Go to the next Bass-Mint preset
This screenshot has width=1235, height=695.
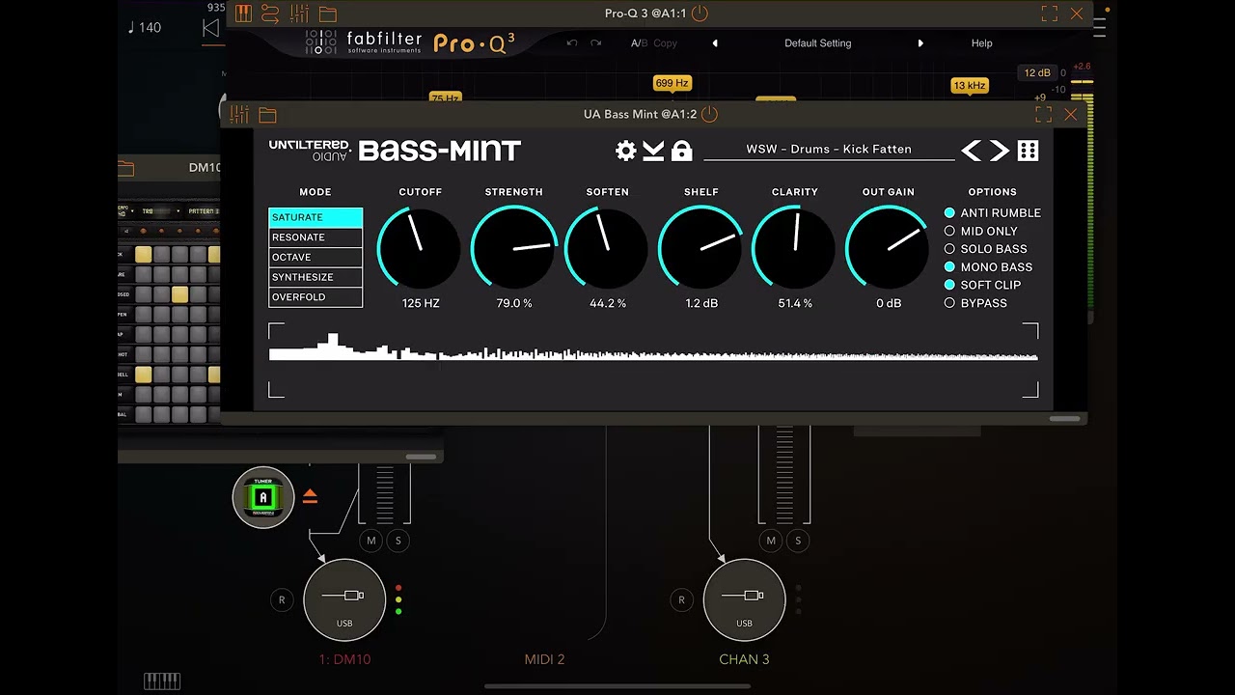(1000, 151)
